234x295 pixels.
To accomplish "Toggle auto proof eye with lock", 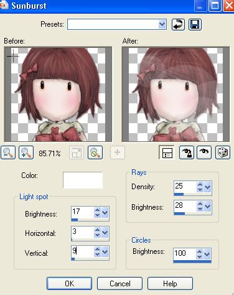I will [187, 152].
